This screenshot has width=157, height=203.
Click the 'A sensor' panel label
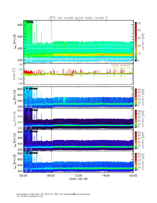(x=32, y=89)
